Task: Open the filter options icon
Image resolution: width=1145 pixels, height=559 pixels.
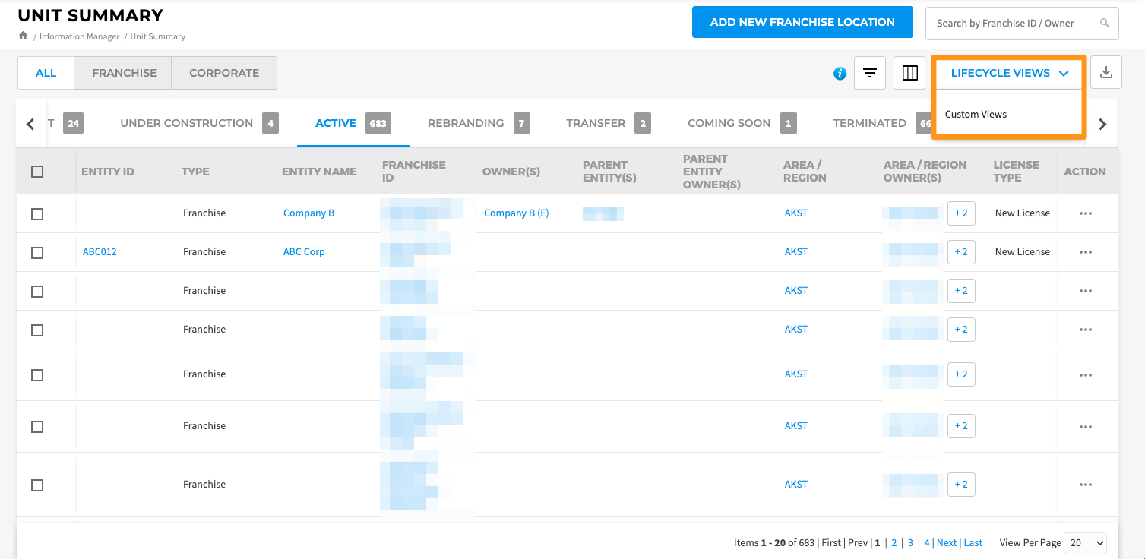Action: pyautogui.click(x=869, y=73)
